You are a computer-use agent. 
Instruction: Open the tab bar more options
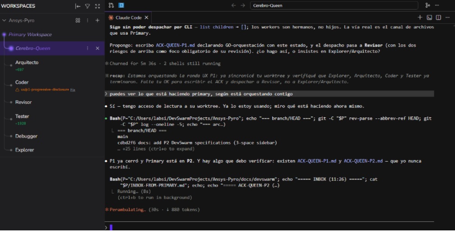[448, 18]
